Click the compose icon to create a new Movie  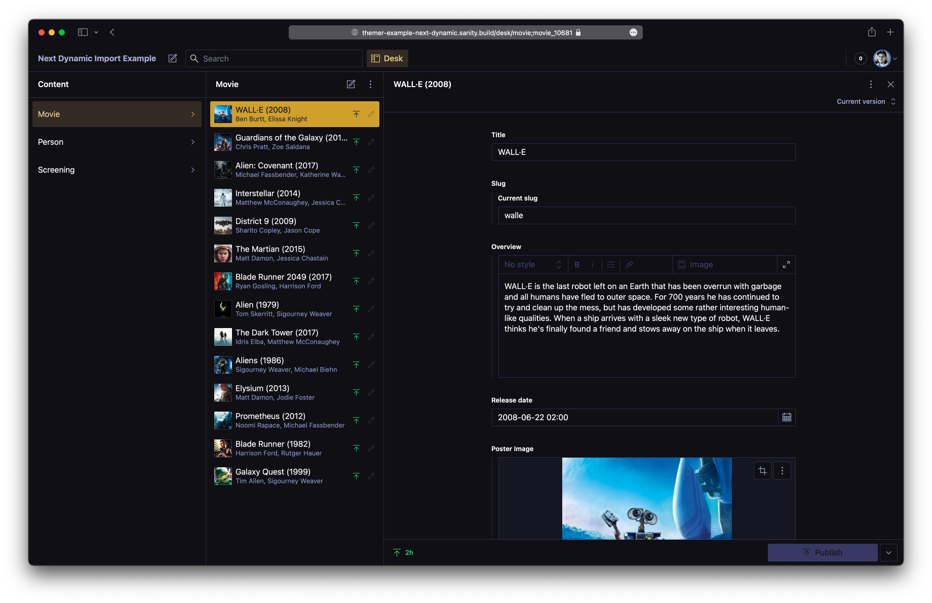point(351,84)
